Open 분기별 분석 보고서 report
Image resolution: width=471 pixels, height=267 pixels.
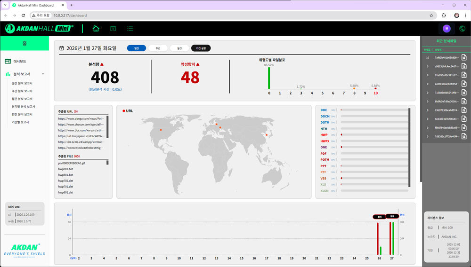tap(24, 106)
